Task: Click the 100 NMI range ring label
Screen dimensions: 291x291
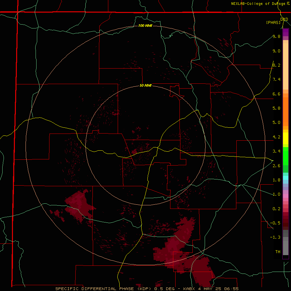Action: pos(145,26)
